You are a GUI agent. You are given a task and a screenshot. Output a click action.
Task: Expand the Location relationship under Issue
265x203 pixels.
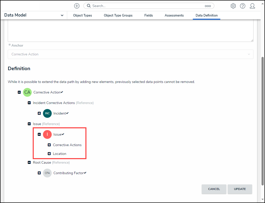click(49, 154)
